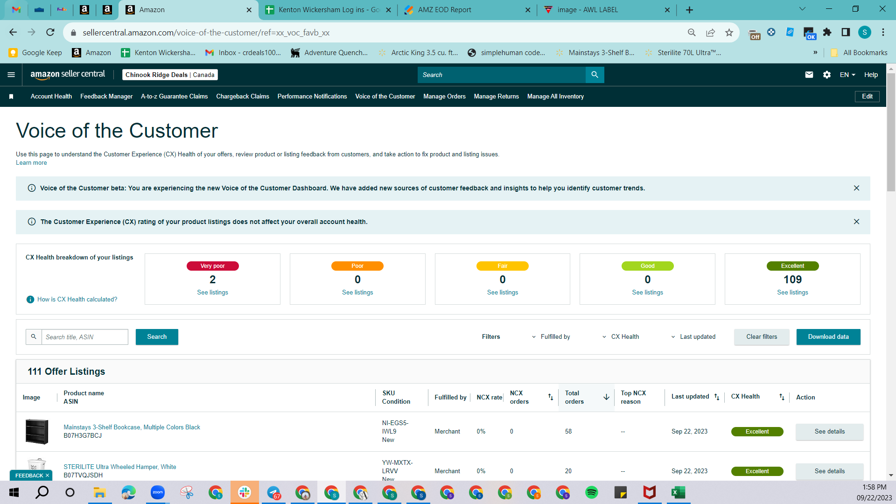Image resolution: width=896 pixels, height=504 pixels.
Task: Open the Learn more link
Action: tap(31, 163)
